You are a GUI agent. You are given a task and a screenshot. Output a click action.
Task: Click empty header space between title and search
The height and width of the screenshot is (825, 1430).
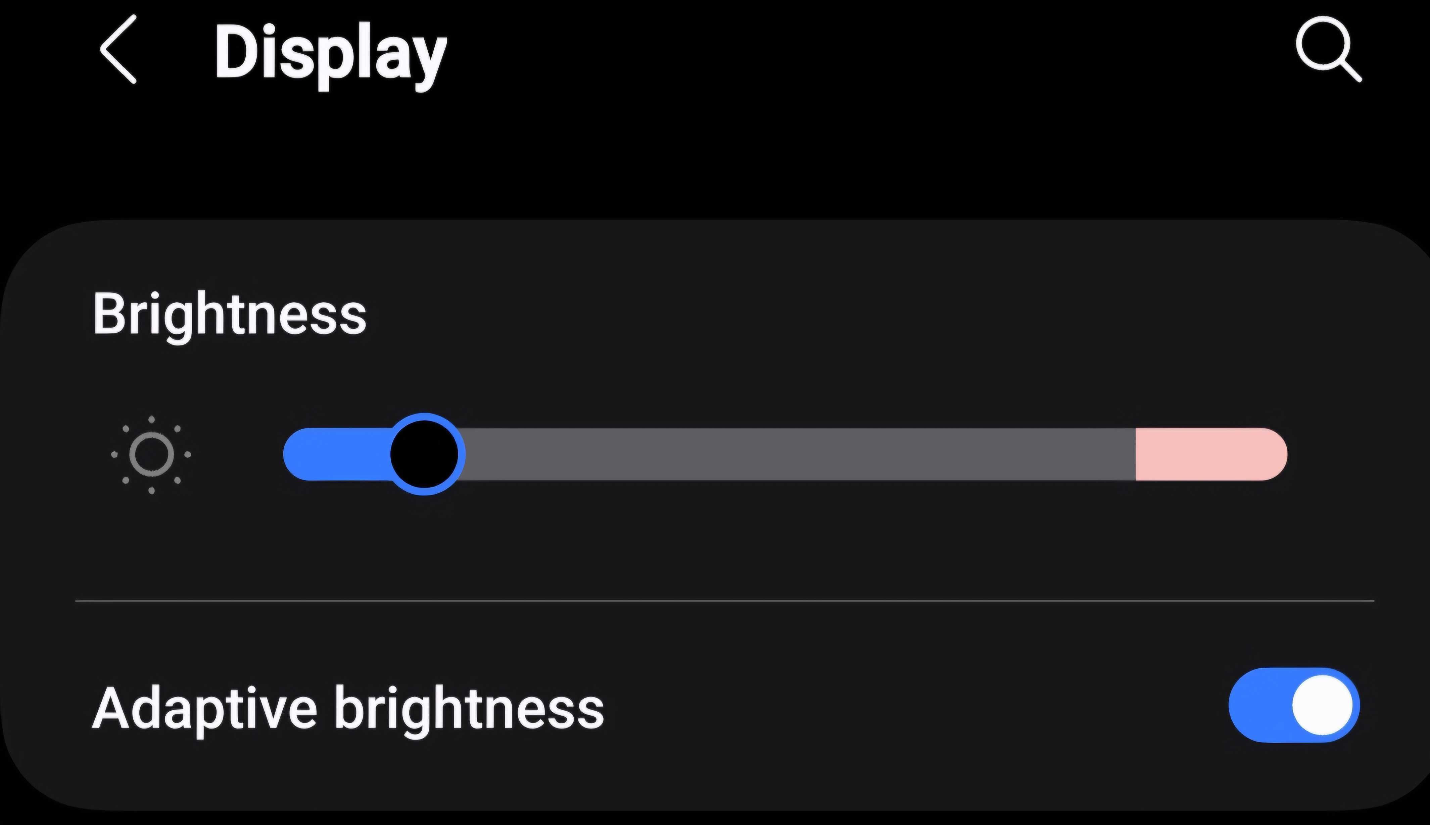pos(851,51)
